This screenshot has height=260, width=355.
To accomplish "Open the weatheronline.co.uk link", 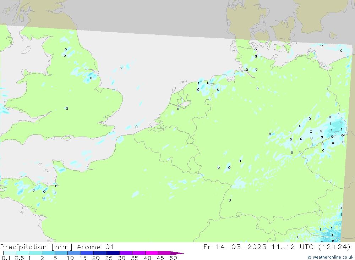I will coord(330,257).
